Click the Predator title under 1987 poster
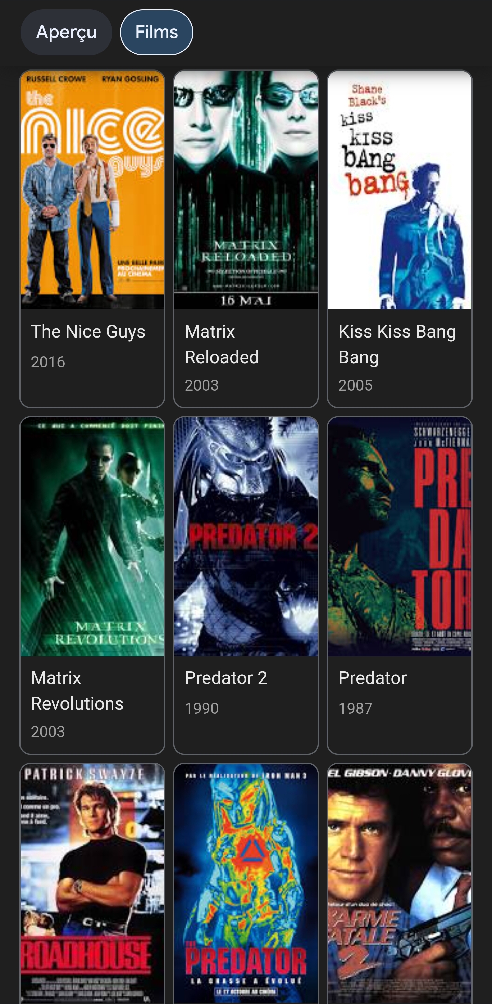 click(x=372, y=678)
